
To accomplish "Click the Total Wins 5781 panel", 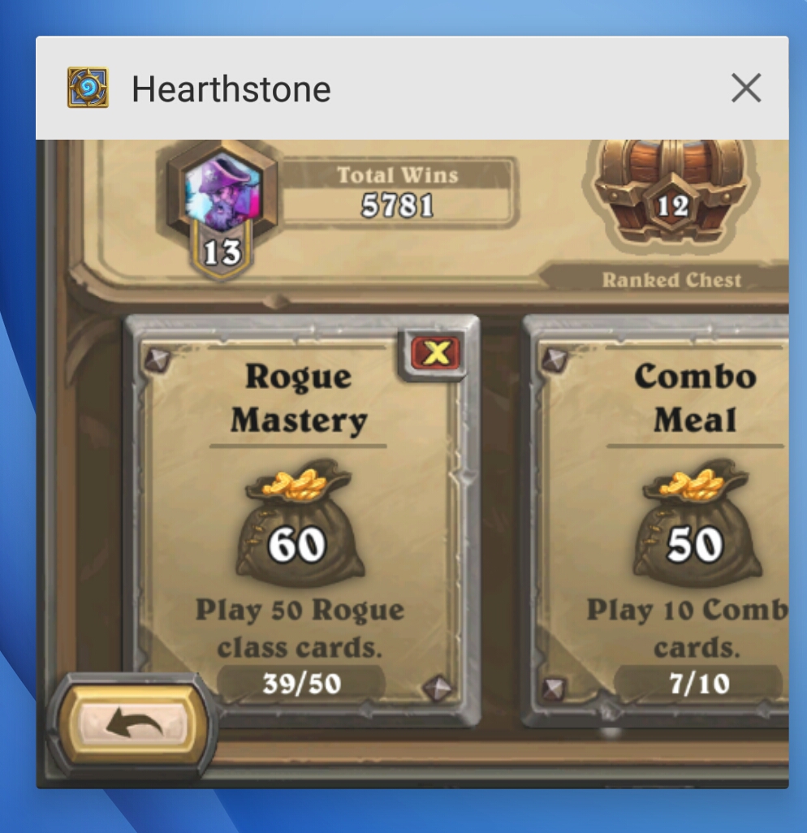I will 397,192.
